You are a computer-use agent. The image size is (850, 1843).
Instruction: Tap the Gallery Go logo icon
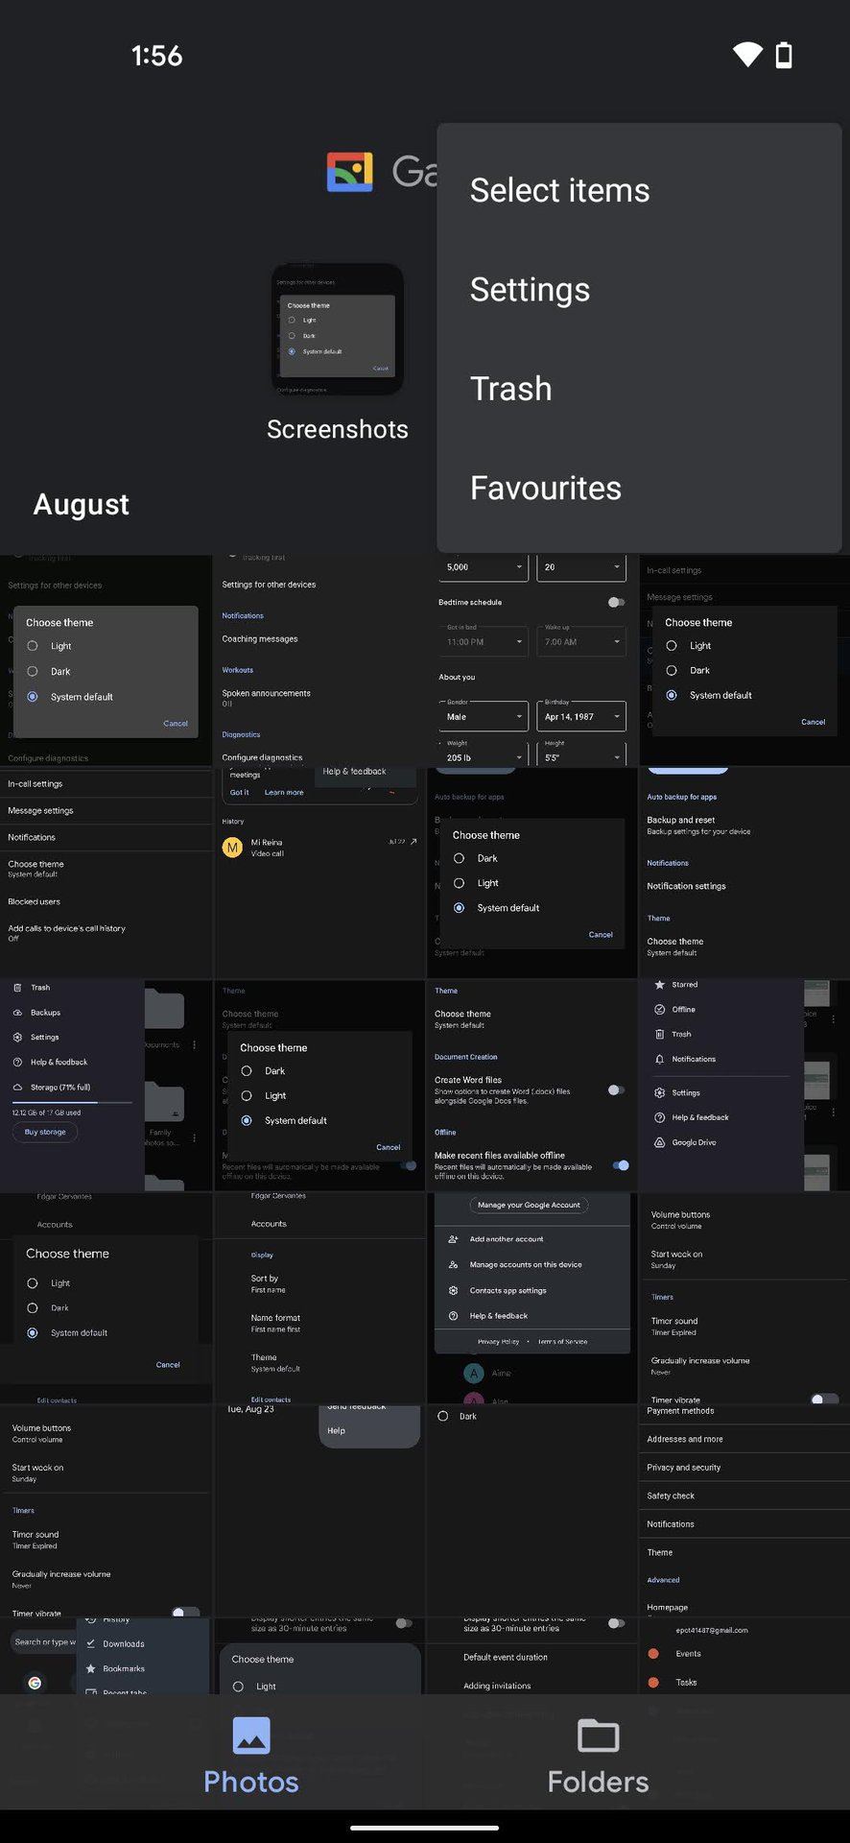(349, 172)
